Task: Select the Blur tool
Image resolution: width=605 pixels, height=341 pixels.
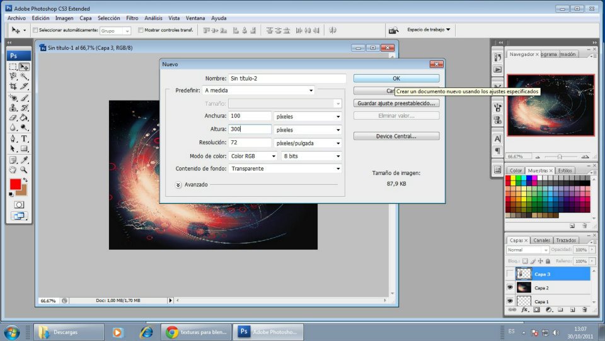Action: coord(13,127)
